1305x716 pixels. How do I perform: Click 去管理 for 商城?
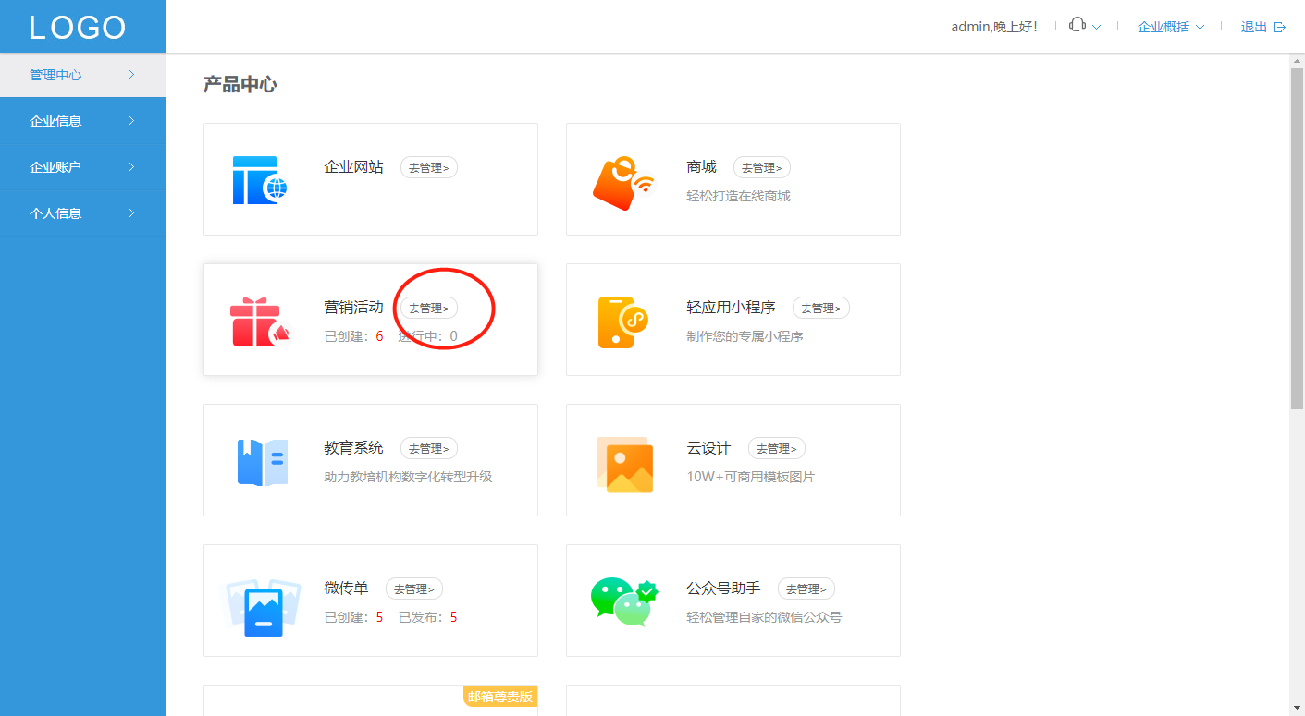(x=762, y=168)
